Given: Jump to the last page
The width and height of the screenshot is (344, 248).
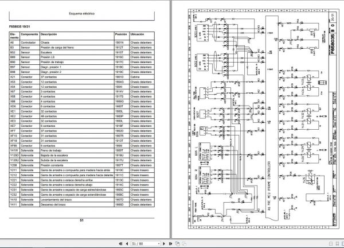Looking at the screenshot, I should pyautogui.click(x=170, y=243).
